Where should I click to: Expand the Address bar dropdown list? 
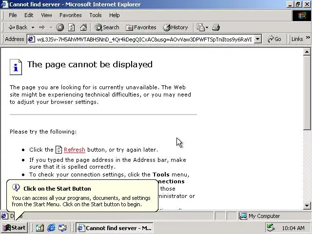pos(258,39)
